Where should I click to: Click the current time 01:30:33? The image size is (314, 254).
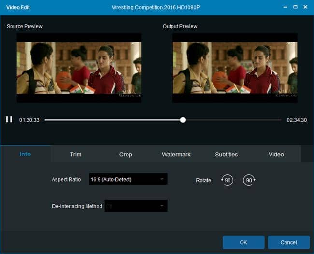29,120
